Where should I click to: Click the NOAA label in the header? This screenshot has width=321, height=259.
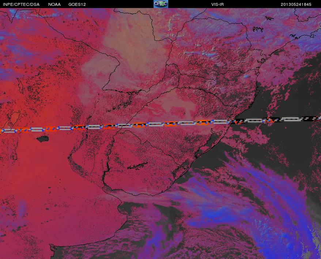point(54,4)
